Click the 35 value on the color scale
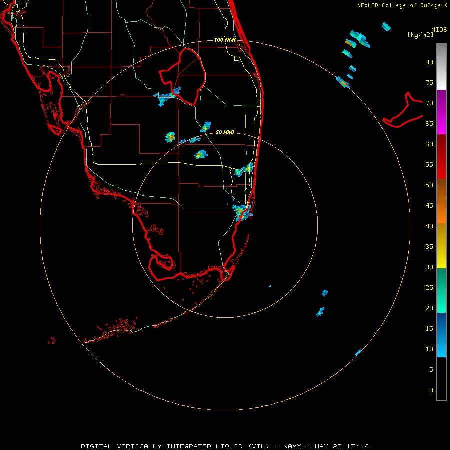Viewport: 450px width, 450px height. point(429,247)
